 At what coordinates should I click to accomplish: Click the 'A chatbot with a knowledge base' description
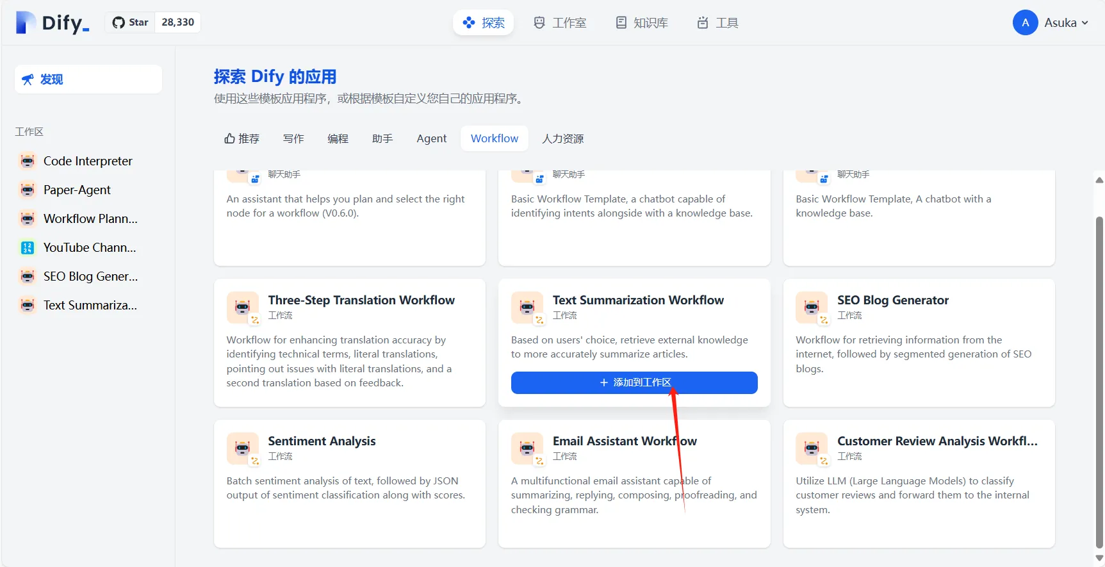(894, 206)
